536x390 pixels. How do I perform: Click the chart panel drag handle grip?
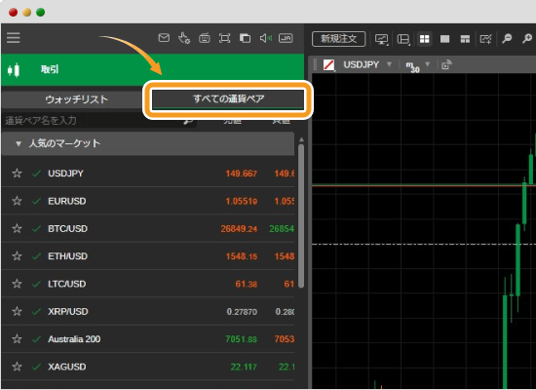[x=316, y=64]
